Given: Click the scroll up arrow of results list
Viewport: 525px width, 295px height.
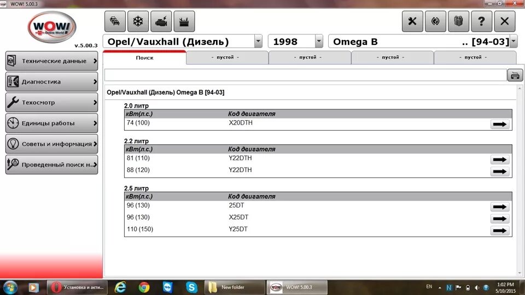Looking at the screenshot, I should click(520, 88).
